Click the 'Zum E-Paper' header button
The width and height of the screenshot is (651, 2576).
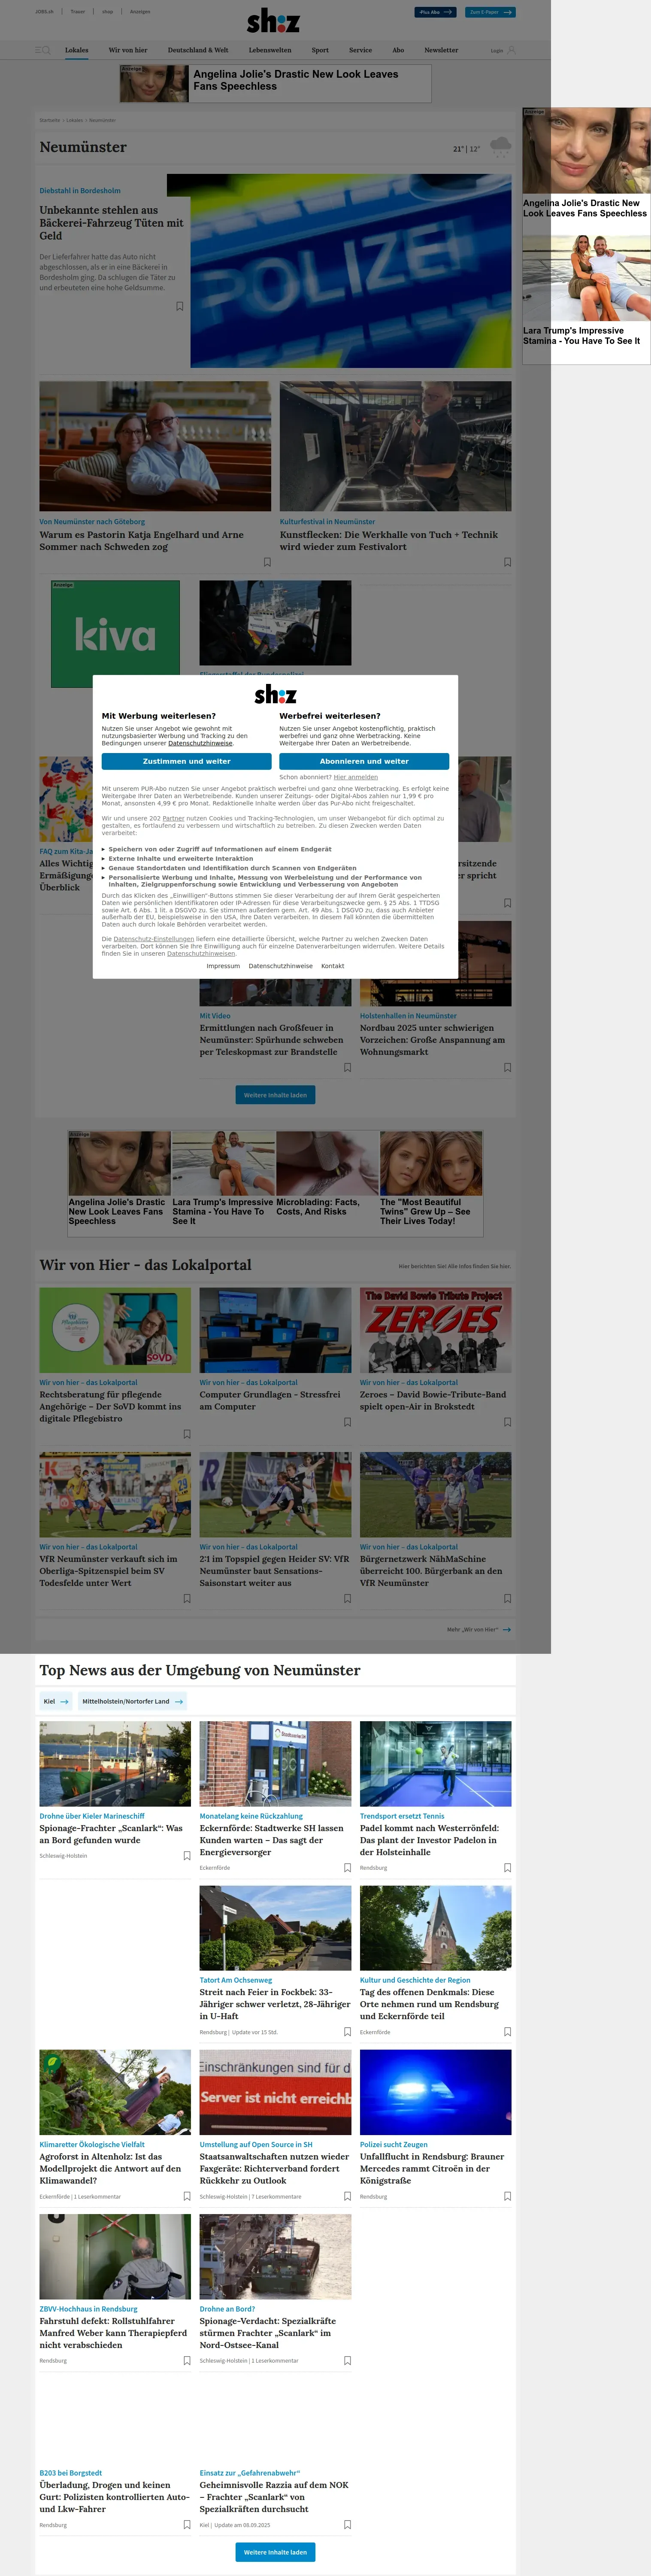(x=491, y=12)
